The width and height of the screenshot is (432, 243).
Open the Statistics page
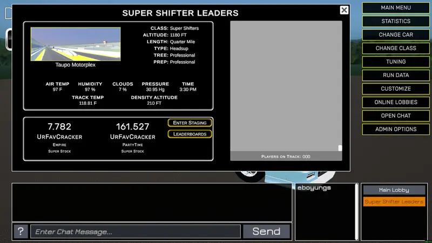pos(396,21)
